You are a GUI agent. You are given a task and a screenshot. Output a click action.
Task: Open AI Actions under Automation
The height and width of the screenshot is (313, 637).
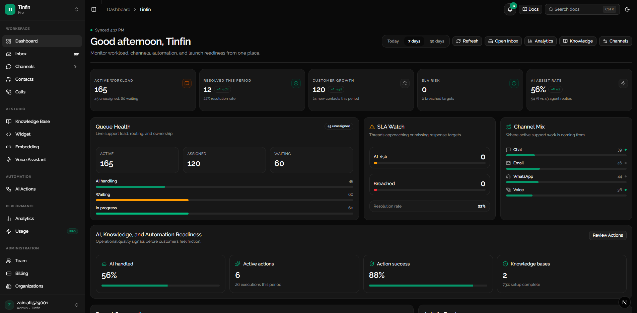pyautogui.click(x=42, y=189)
